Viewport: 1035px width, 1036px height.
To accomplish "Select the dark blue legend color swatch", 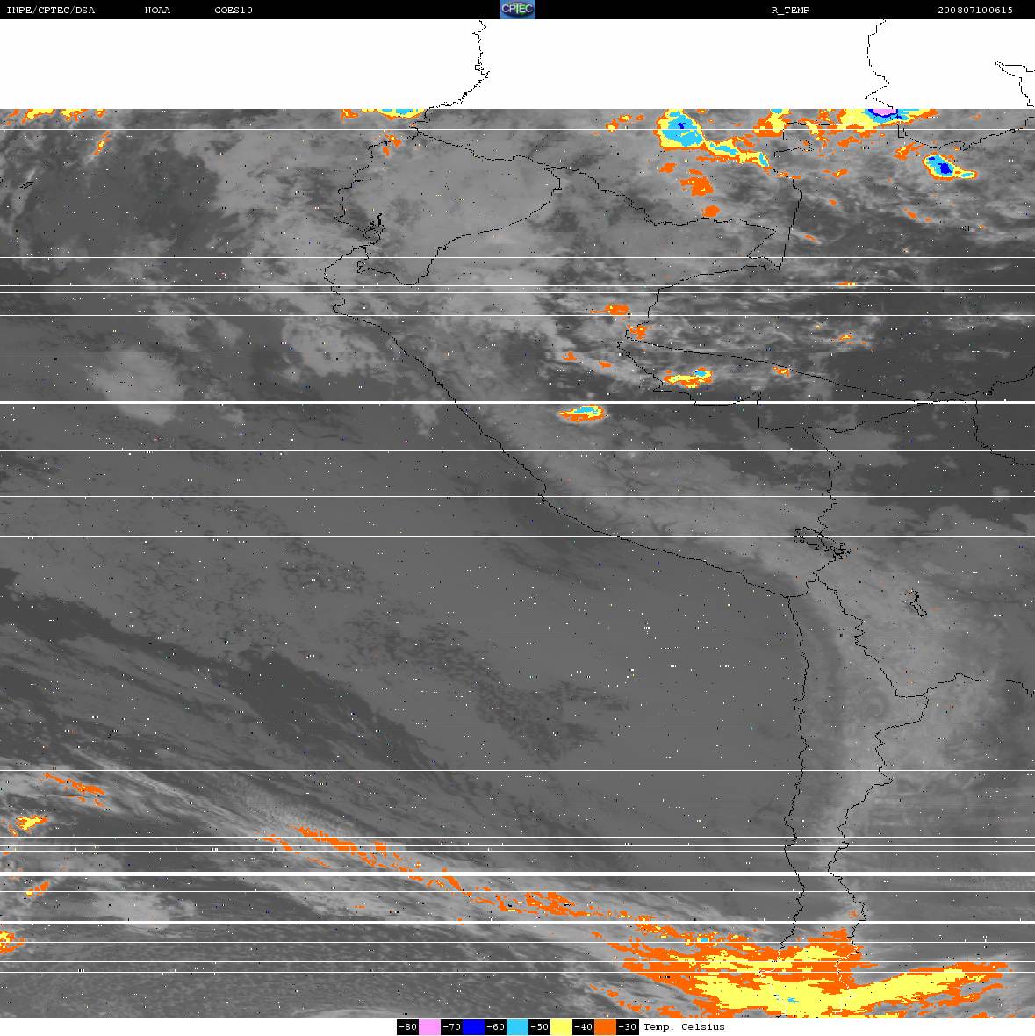I will tap(473, 1026).
